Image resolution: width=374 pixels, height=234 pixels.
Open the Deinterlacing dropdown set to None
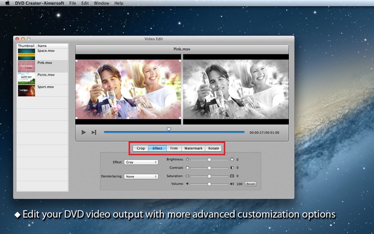pyautogui.click(x=141, y=176)
